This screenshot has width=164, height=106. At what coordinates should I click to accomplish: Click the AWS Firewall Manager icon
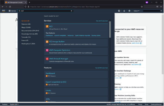point(47,59)
